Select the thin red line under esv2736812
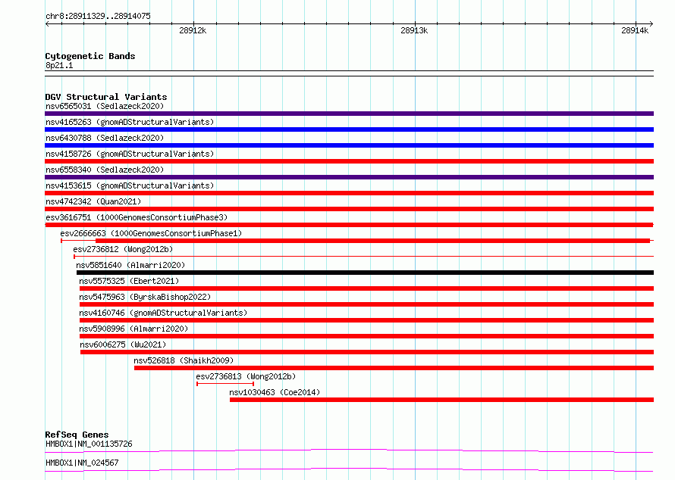The image size is (675, 480). (x=364, y=257)
